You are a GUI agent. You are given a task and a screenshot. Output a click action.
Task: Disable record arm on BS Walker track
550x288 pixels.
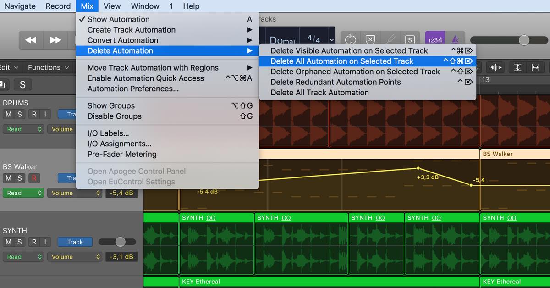click(34, 178)
